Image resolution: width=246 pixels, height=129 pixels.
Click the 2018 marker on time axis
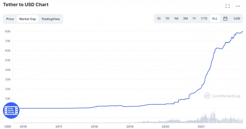(95, 127)
